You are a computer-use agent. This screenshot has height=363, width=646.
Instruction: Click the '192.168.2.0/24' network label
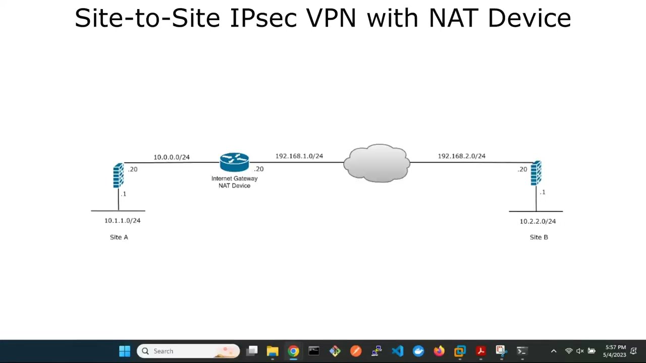[462, 156]
